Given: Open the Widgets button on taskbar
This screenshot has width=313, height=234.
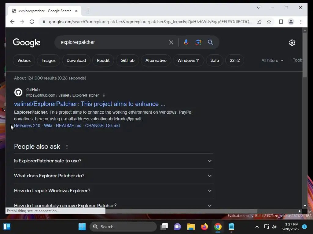Looking at the screenshot, I should click(x=7, y=227).
